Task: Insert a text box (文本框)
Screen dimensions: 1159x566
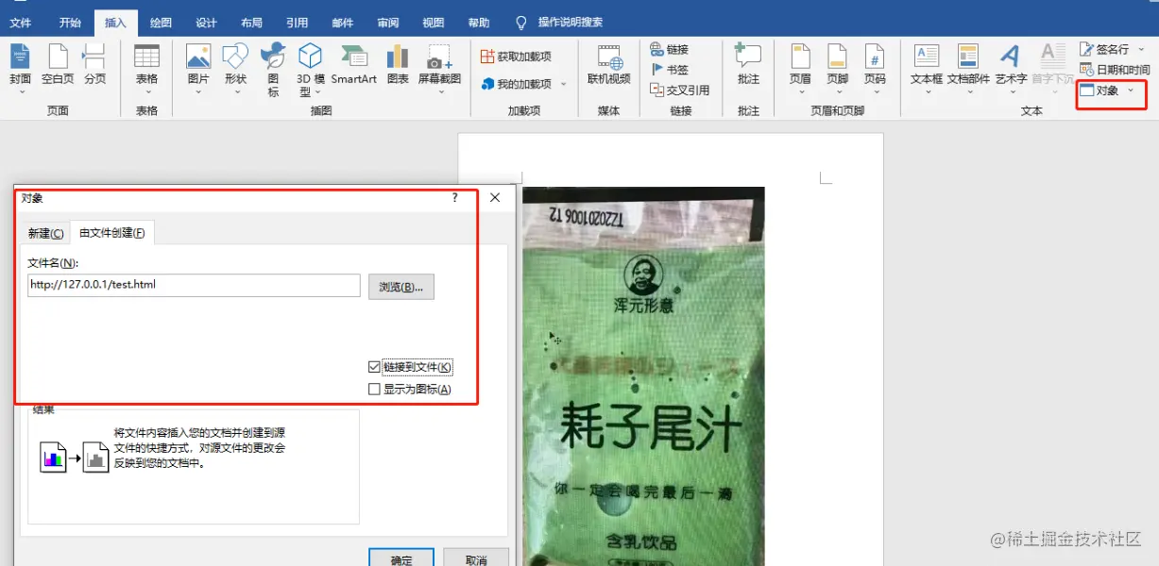Action: tap(926, 67)
